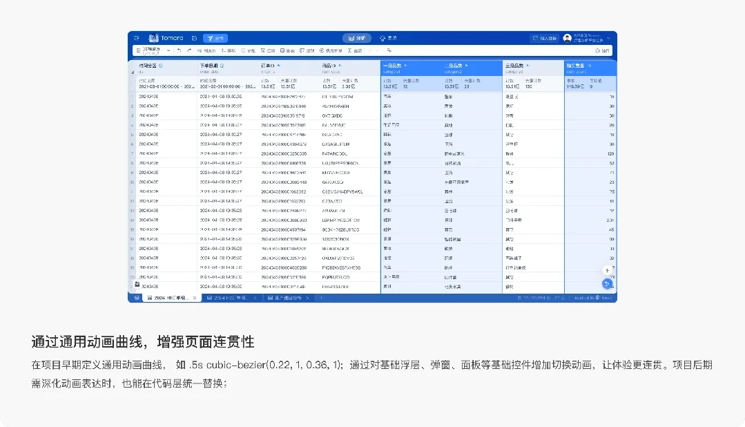Collapse the summary row triangle at table corner
The image size is (745, 427).
133,73
